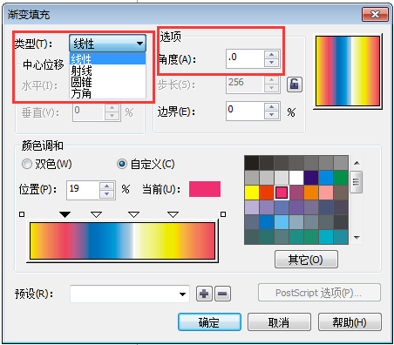Cancel the dialog with 取消 button
The image size is (394, 345).
[x=279, y=322]
